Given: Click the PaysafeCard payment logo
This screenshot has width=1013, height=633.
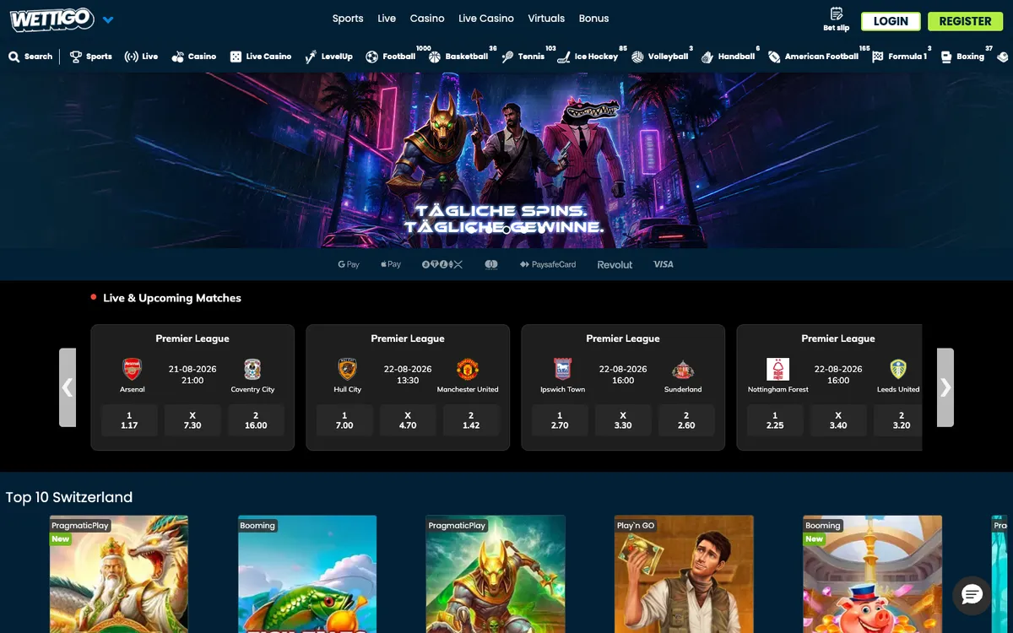Looking at the screenshot, I should coord(548,264).
